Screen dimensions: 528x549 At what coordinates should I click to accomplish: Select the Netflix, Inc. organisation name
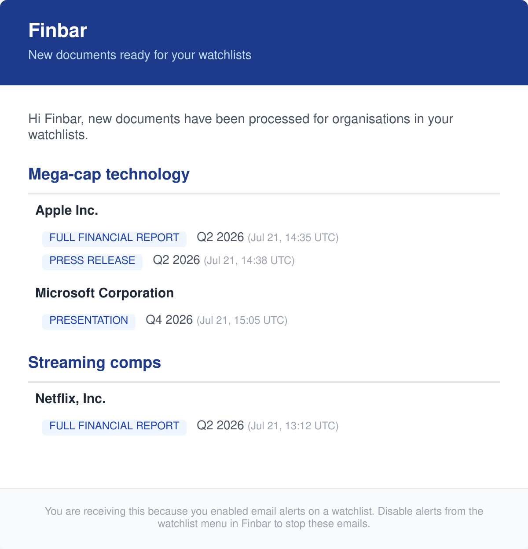70,399
